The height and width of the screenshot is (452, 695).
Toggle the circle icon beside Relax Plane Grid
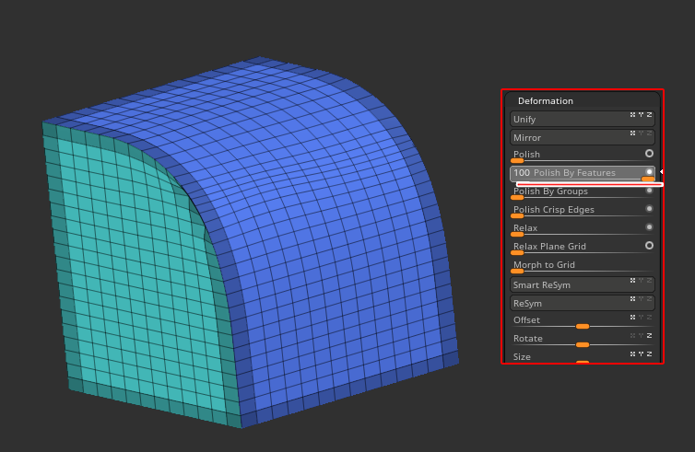649,245
